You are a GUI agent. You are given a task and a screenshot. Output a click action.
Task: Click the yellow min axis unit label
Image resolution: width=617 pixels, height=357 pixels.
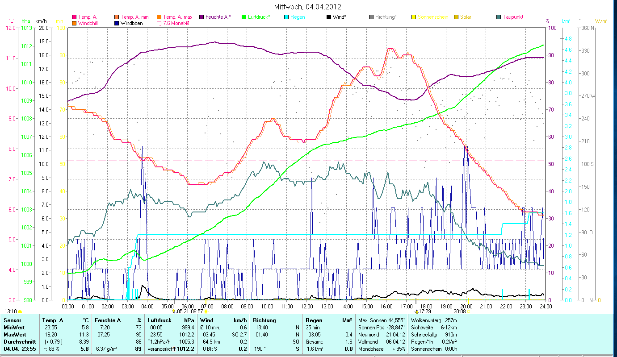59,21
